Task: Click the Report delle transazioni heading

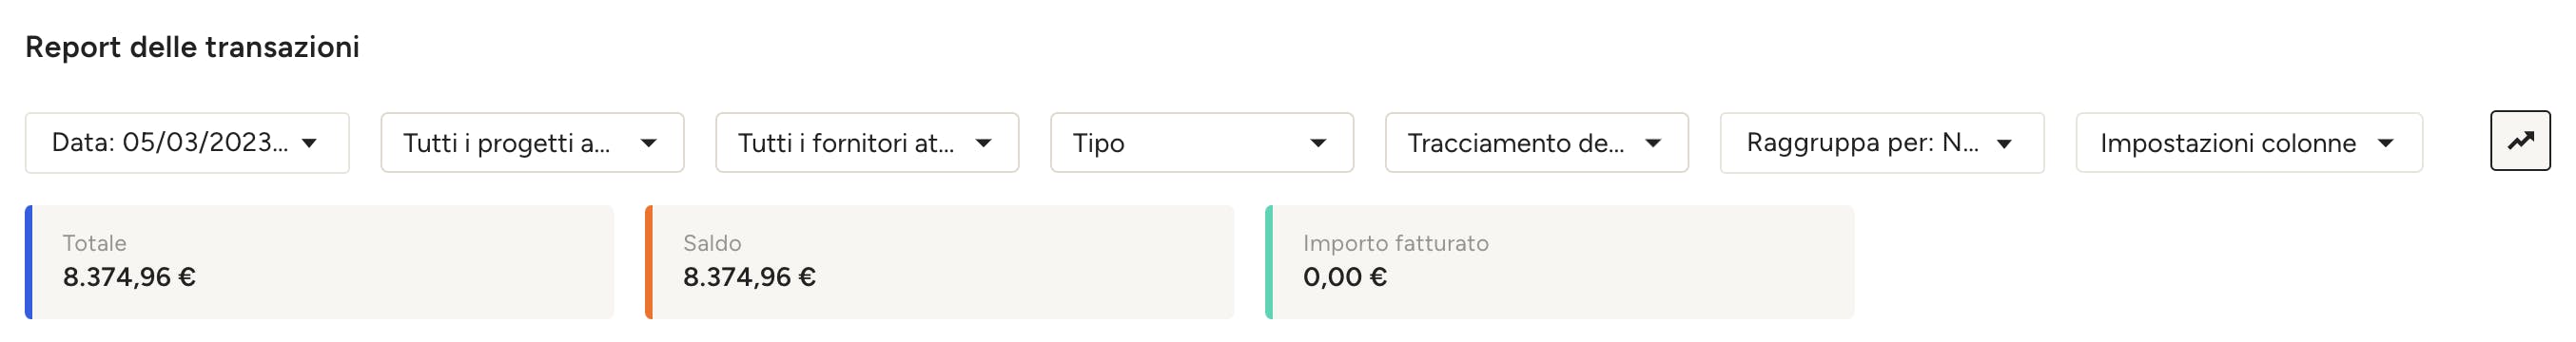Action: pos(192,47)
